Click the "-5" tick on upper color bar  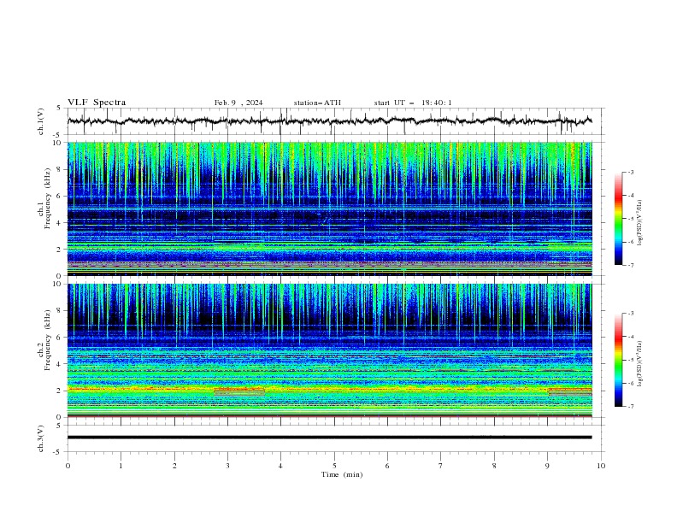(630, 219)
